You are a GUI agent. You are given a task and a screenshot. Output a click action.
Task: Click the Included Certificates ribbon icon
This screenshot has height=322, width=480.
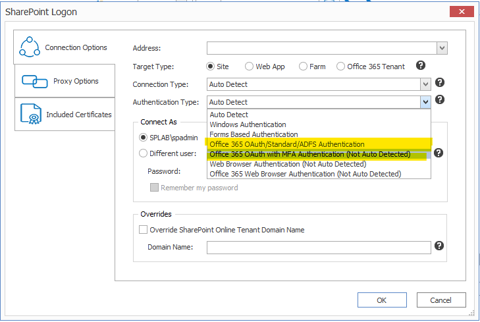tap(31, 114)
